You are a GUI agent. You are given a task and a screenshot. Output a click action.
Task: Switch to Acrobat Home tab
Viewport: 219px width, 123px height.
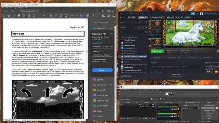(x=5, y=11)
